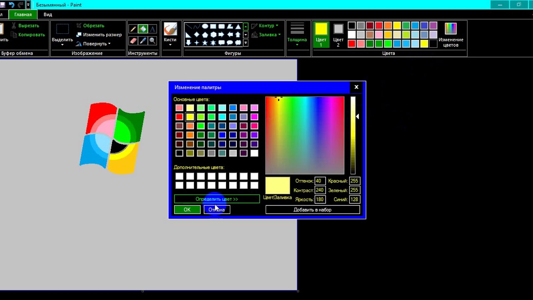
Task: Open the Повернуть rotate dropdown
Action: pos(94,44)
